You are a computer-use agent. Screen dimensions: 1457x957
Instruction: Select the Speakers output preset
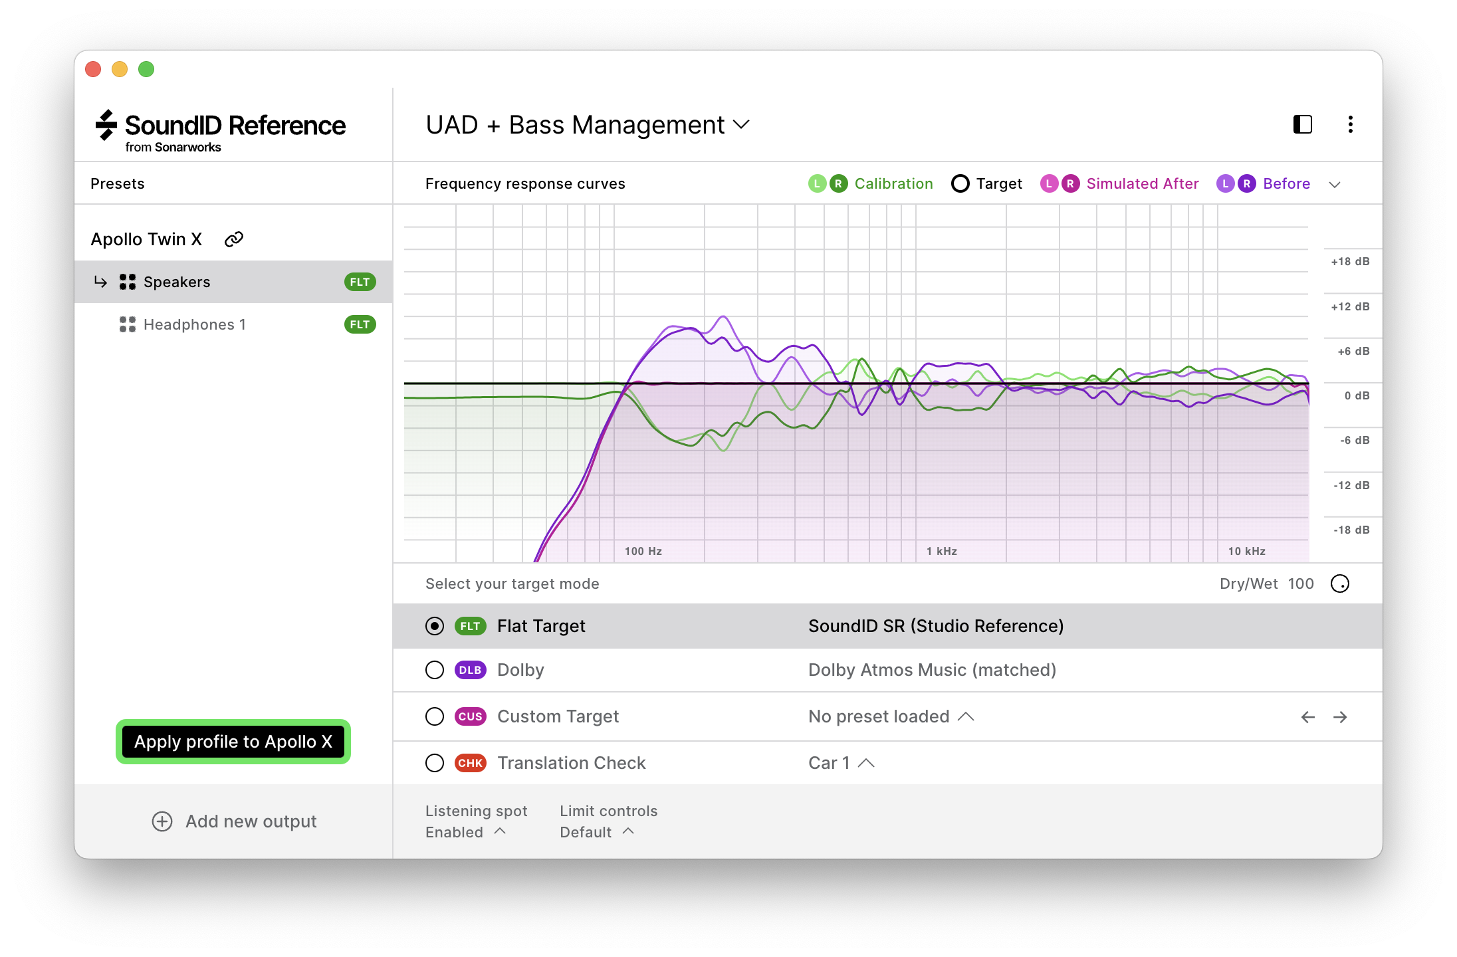[x=233, y=282]
